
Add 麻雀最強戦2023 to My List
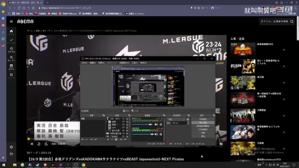click(284, 50)
